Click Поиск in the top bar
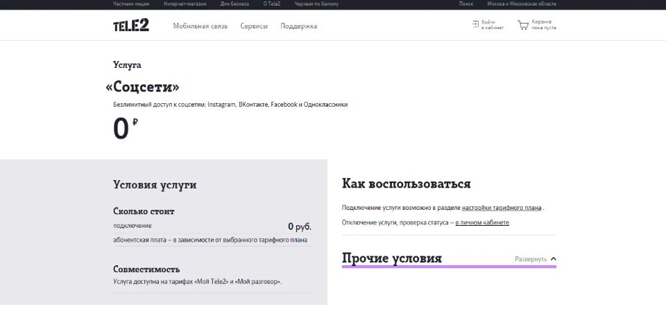The height and width of the screenshot is (311, 666). [466, 4]
